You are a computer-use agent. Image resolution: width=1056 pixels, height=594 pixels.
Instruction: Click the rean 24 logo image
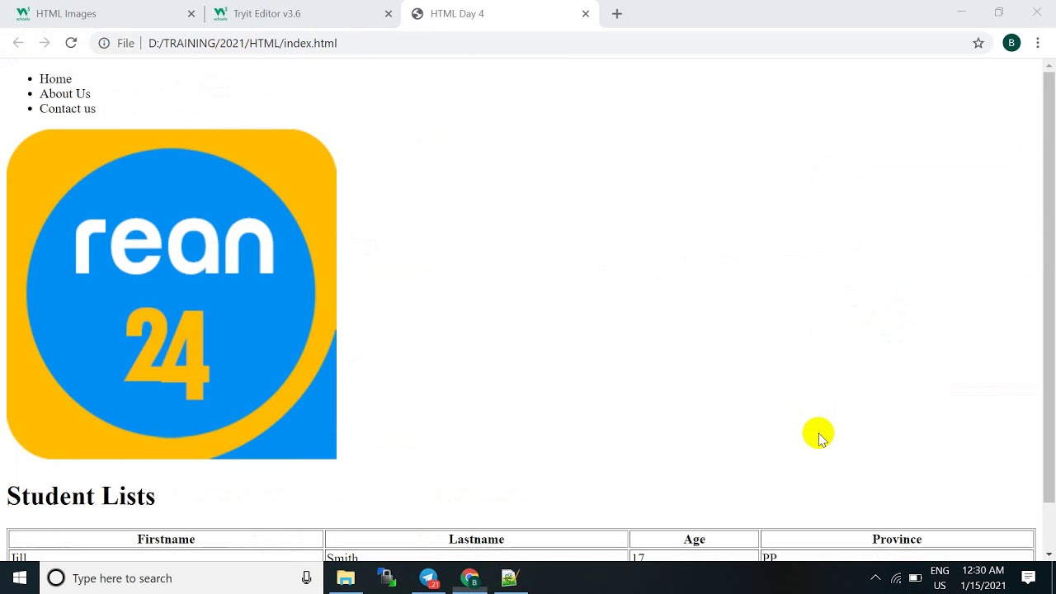[x=172, y=294]
